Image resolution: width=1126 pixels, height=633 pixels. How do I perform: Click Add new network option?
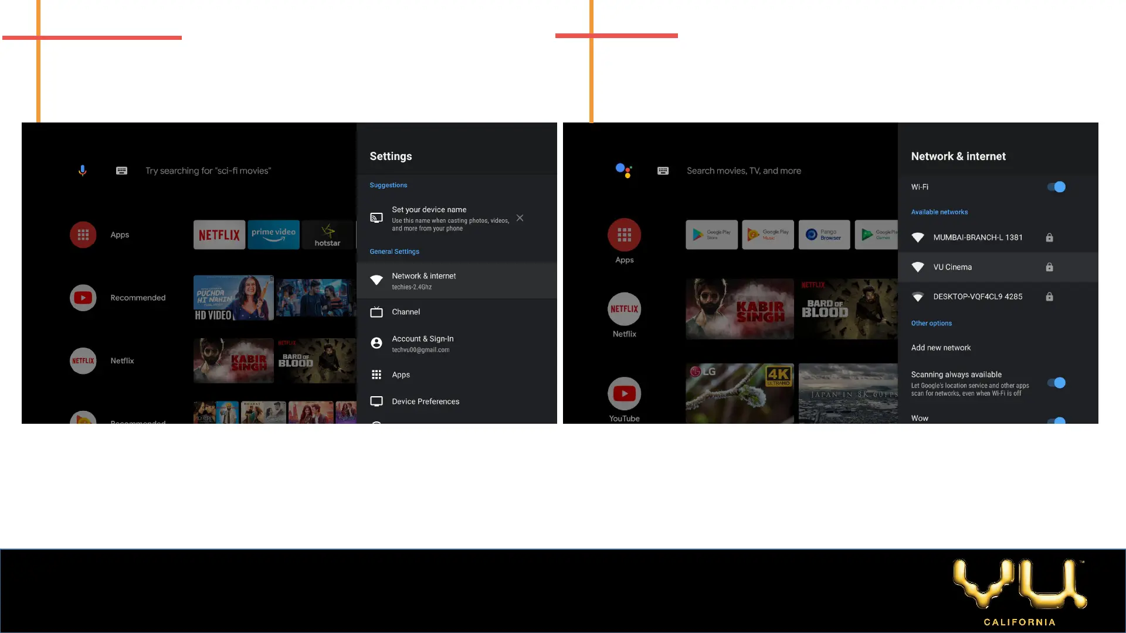[x=941, y=348]
